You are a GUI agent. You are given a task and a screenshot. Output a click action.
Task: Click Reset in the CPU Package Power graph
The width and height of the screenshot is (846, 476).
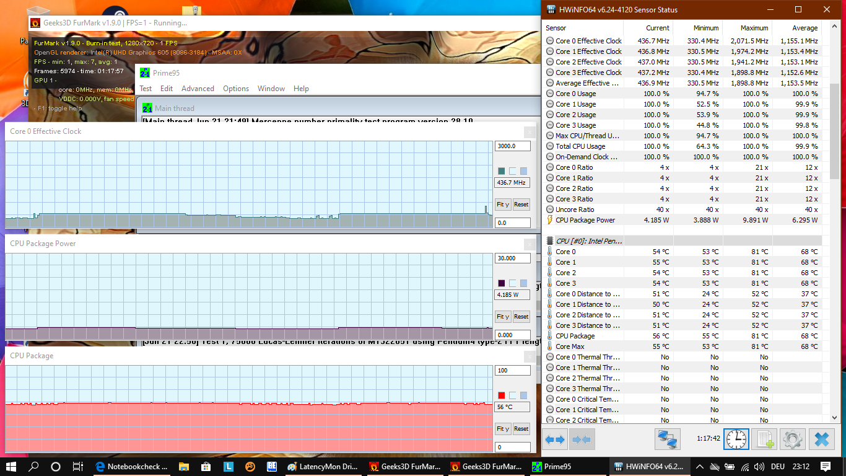point(521,317)
